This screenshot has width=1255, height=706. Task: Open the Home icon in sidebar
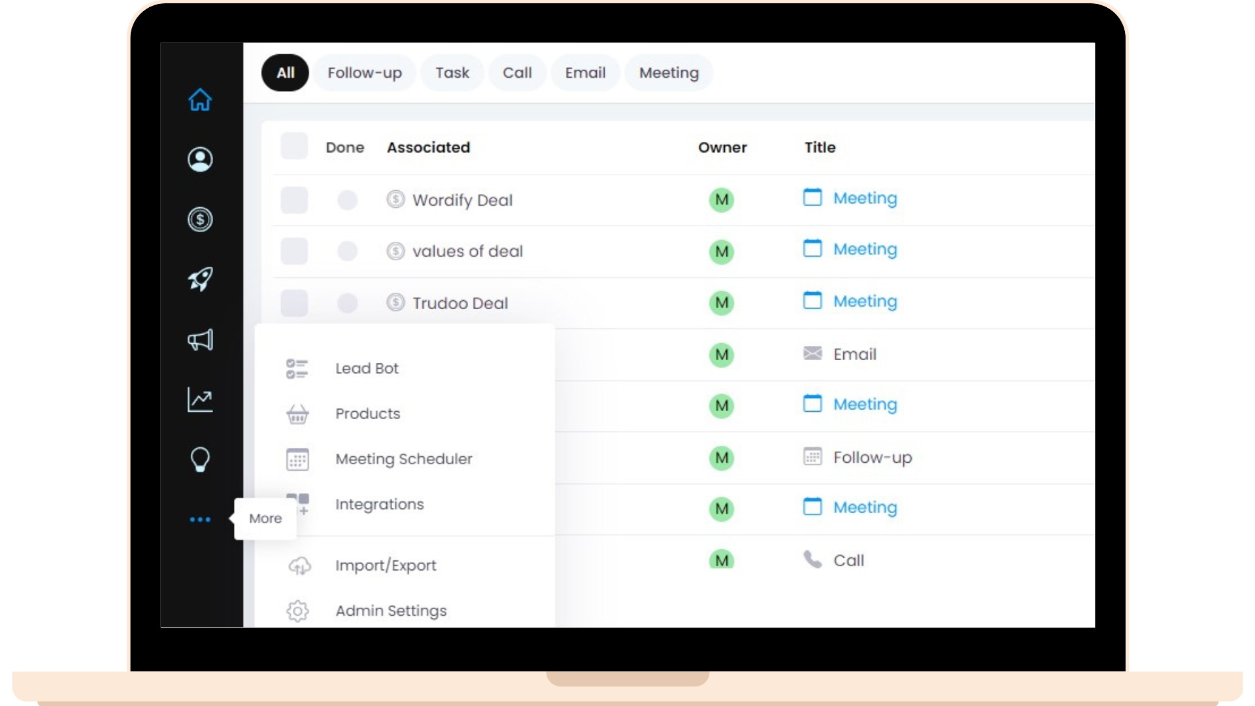click(x=200, y=100)
